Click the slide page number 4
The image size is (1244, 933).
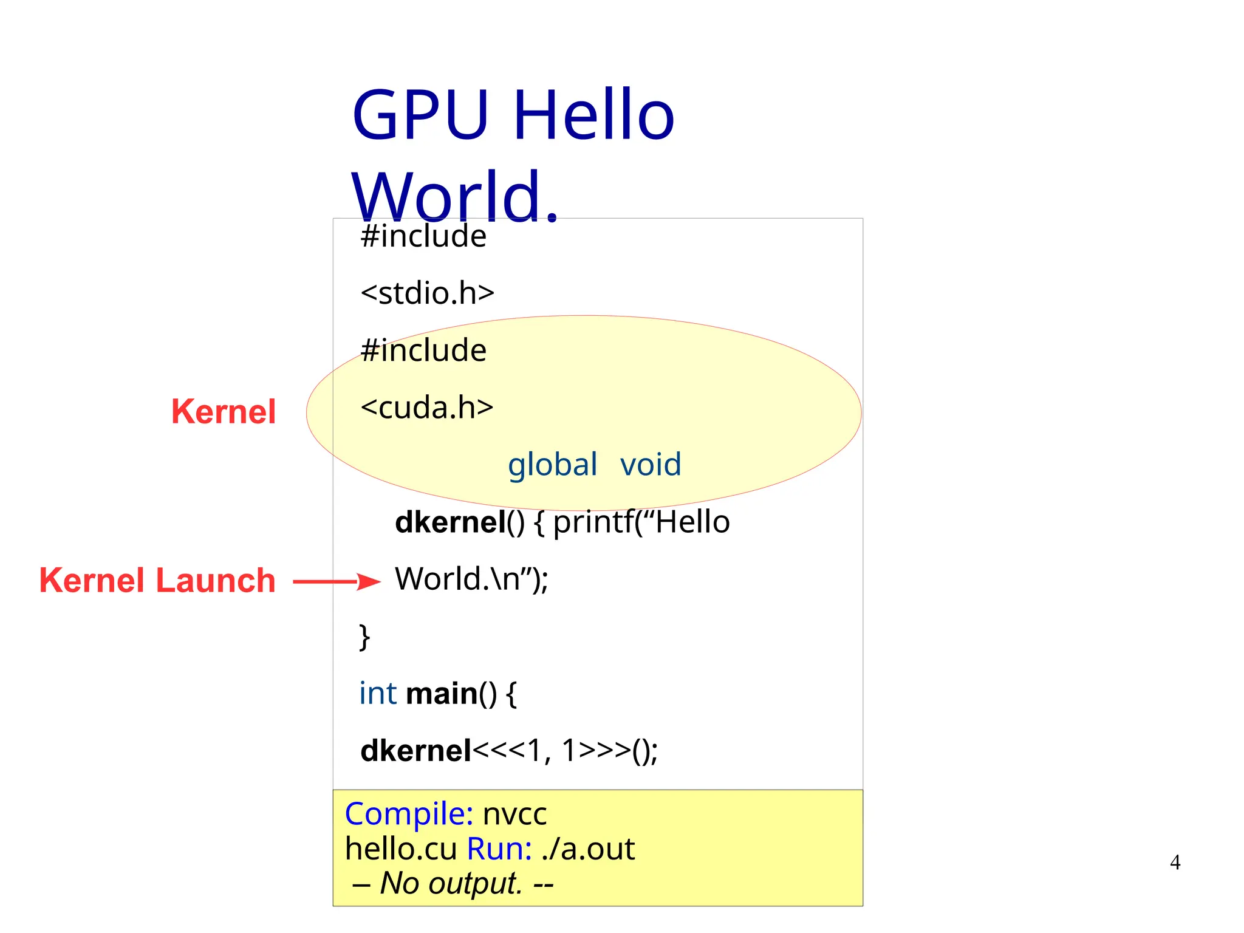click(1175, 863)
